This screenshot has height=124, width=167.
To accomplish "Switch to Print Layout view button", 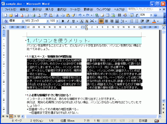I will [11, 116].
